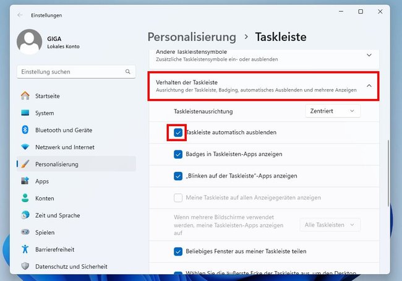Open Konten settings
Image resolution: width=402 pixels, height=281 pixels.
[77, 198]
